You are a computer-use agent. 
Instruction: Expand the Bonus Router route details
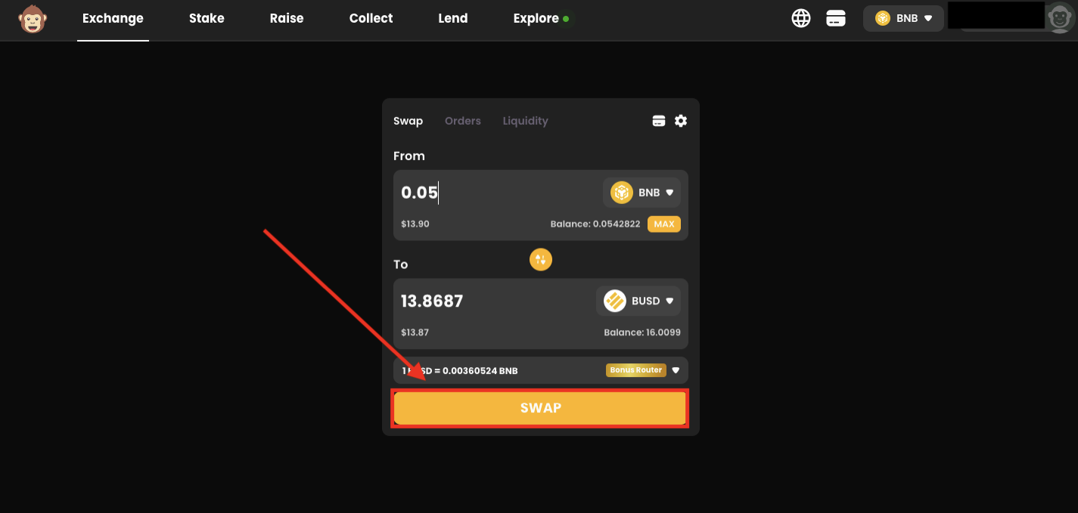coord(676,370)
